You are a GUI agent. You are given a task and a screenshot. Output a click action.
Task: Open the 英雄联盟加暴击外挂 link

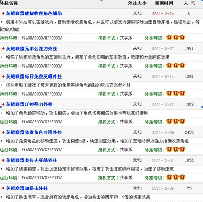coord(27,188)
